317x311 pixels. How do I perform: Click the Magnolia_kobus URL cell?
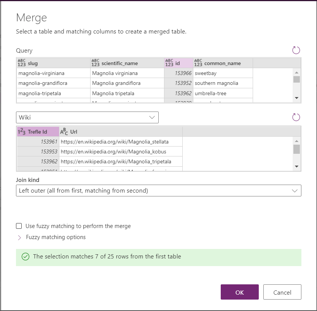coord(120,152)
